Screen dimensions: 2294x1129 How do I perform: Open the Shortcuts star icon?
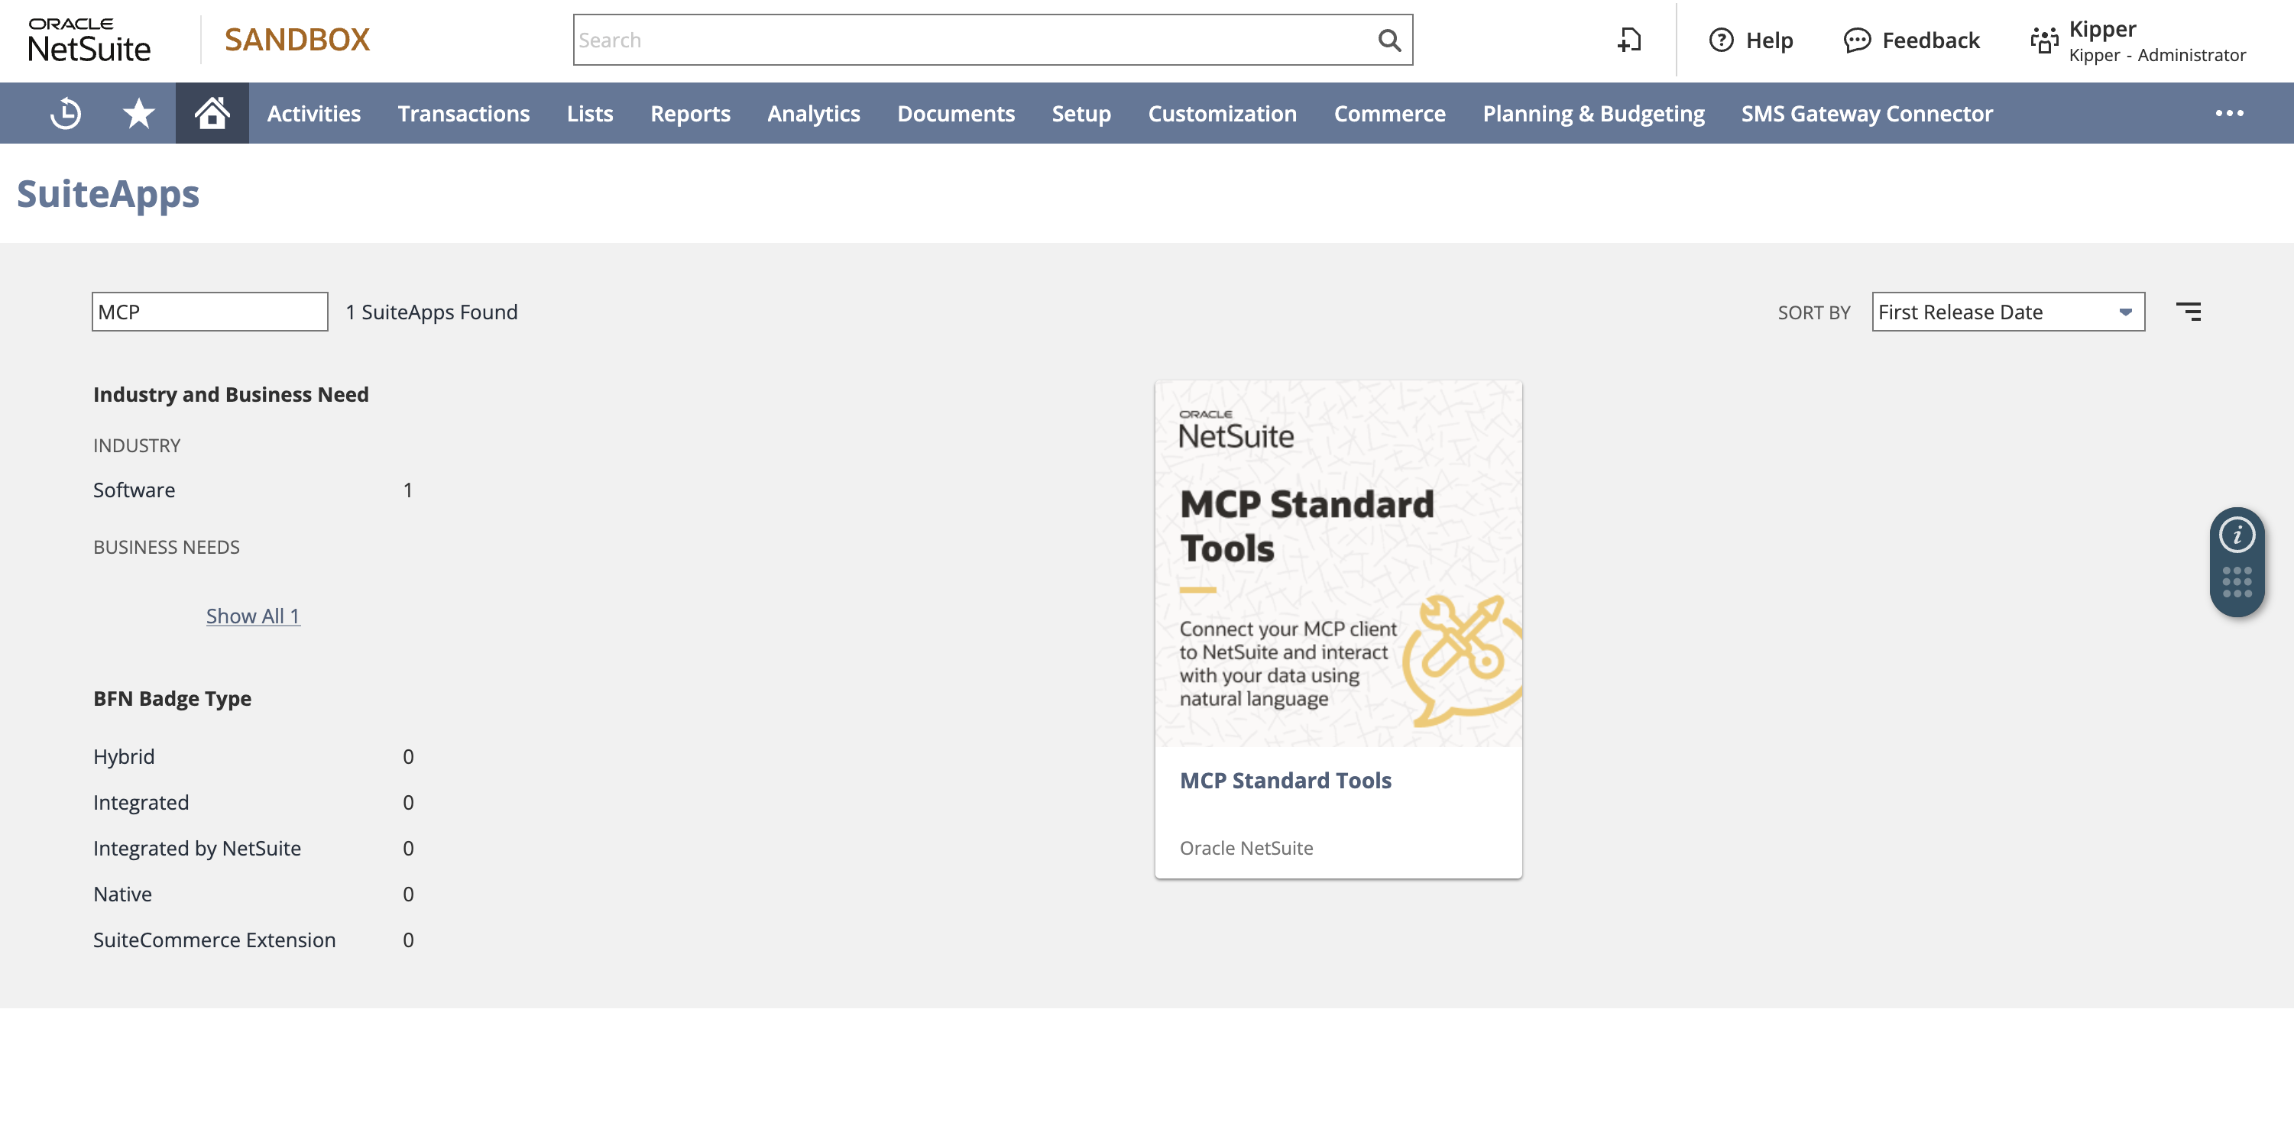click(139, 113)
